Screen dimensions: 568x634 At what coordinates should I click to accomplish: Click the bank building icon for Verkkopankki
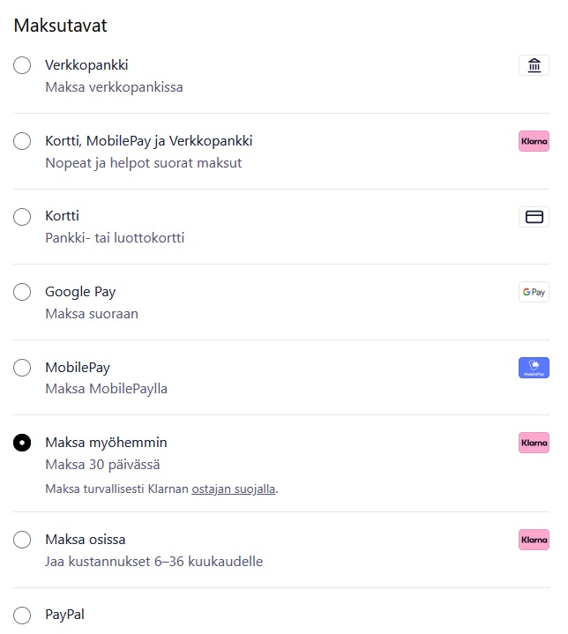[534, 65]
